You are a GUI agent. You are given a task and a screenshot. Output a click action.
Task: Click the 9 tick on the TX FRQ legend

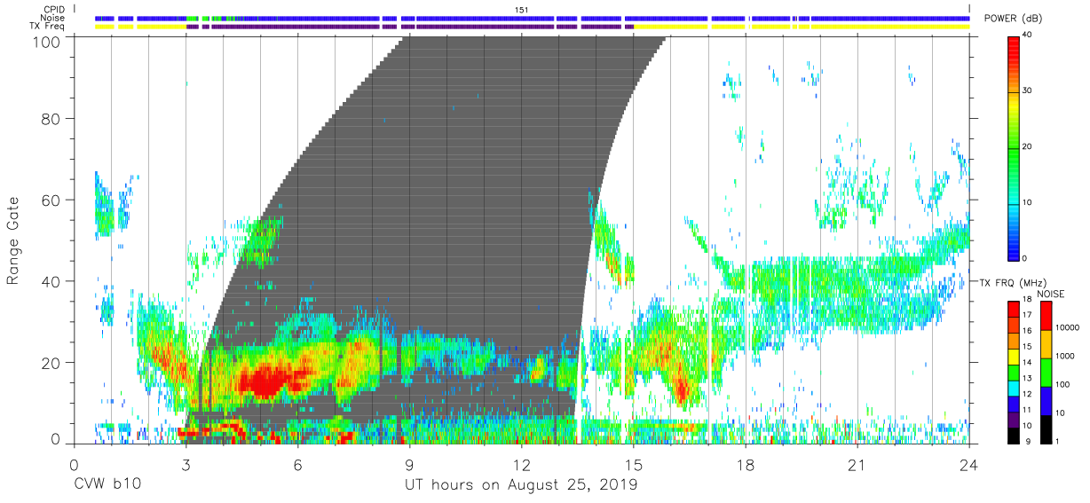tap(1029, 442)
